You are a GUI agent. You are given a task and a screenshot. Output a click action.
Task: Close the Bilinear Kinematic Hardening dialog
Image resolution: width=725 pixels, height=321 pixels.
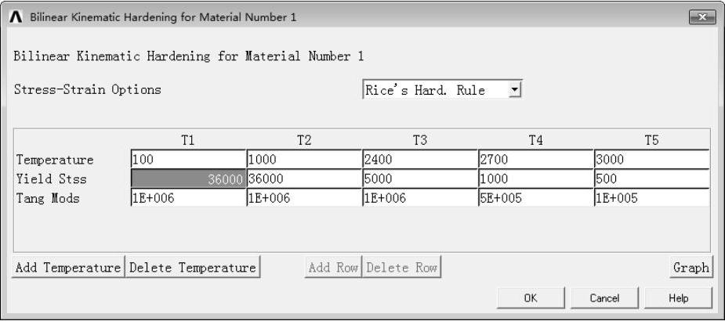point(702,17)
